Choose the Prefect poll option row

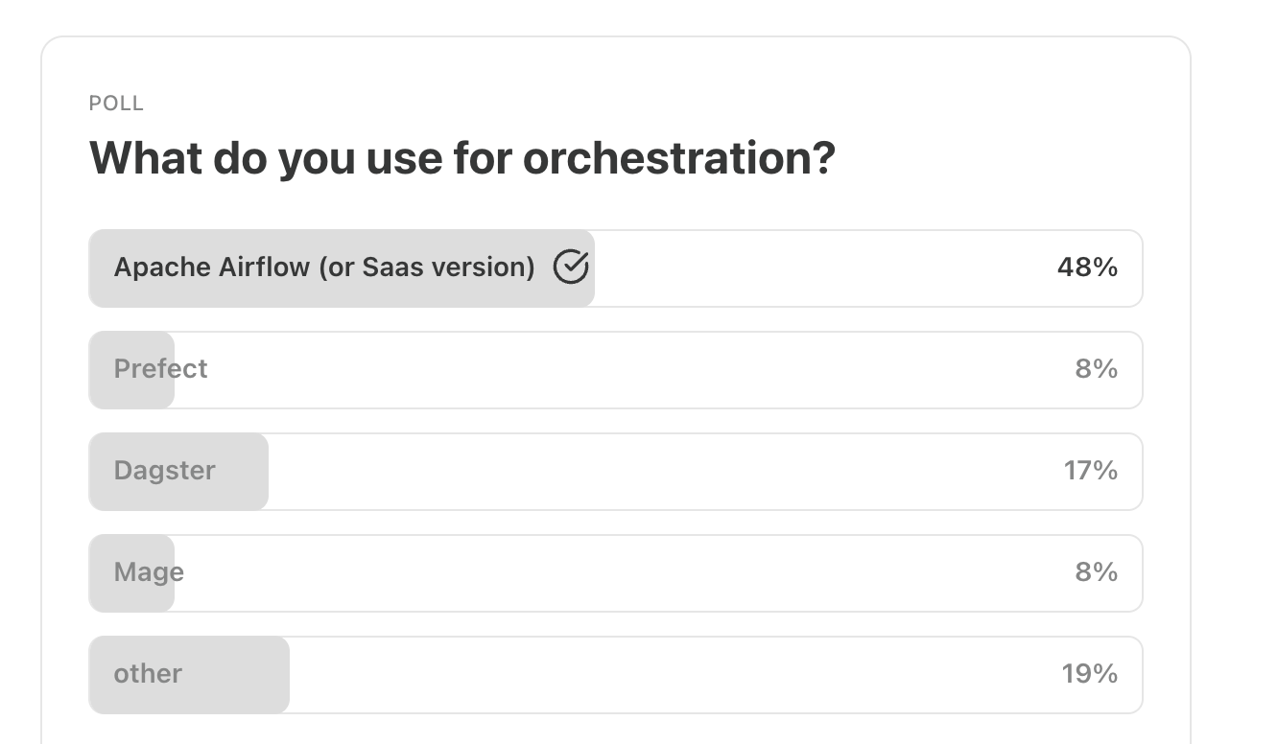pos(614,370)
